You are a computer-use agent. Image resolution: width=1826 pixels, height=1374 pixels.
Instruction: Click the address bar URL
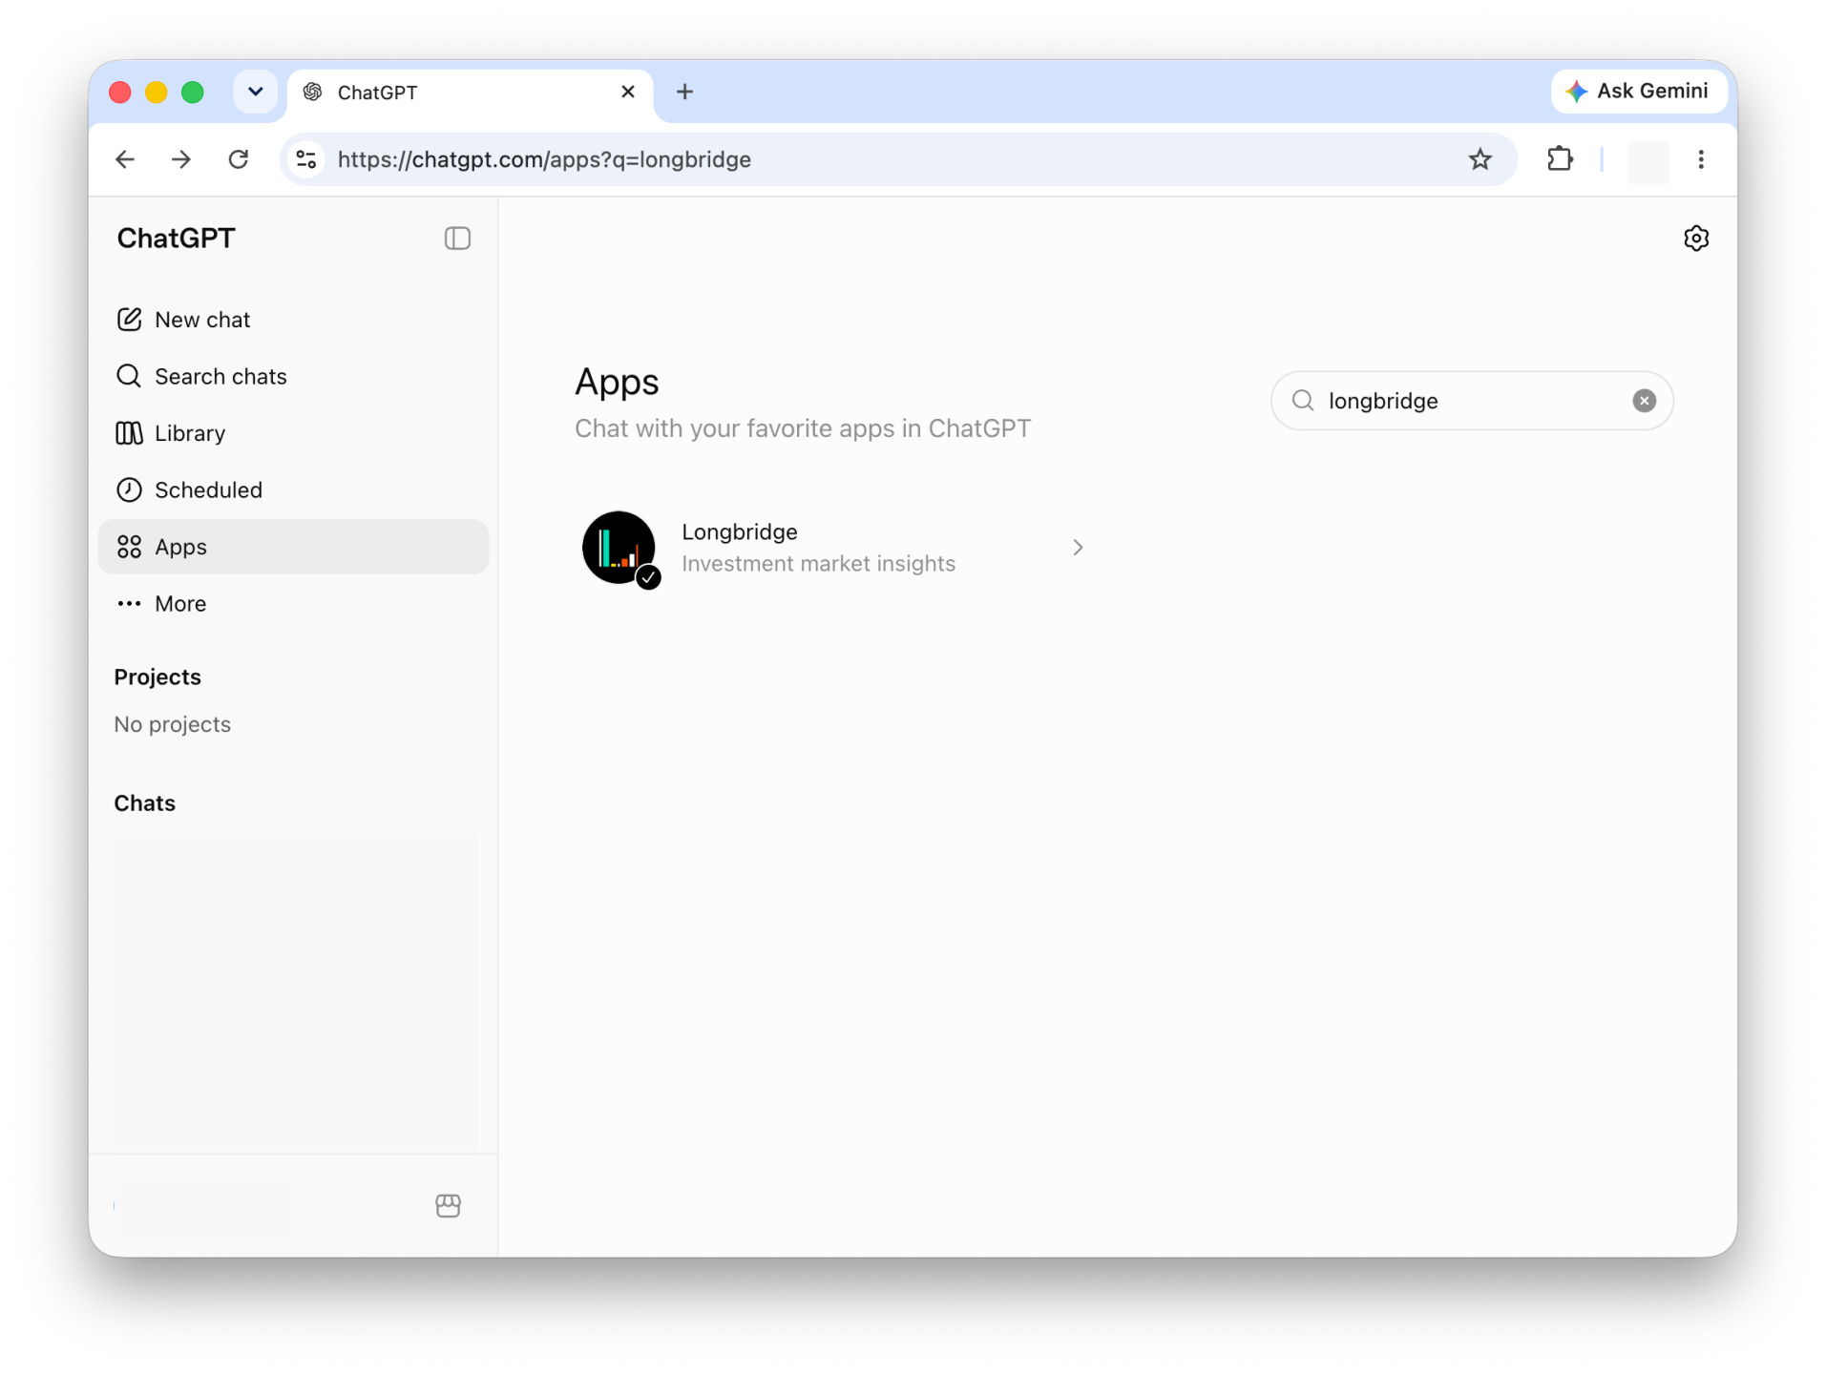tap(544, 159)
